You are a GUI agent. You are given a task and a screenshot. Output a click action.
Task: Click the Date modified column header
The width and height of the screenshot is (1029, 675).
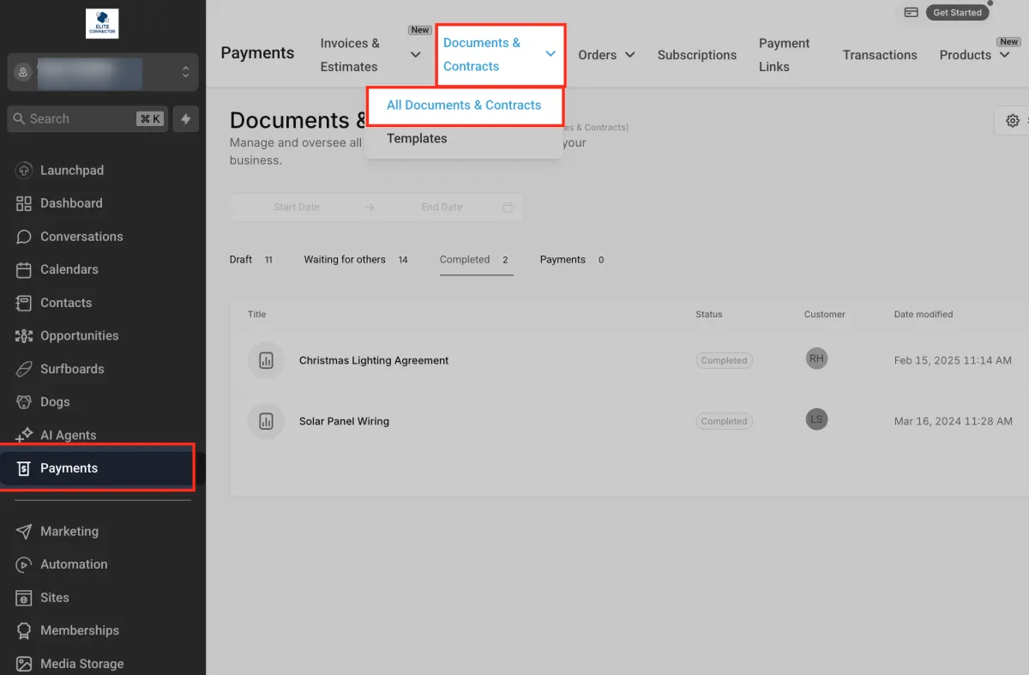point(924,315)
